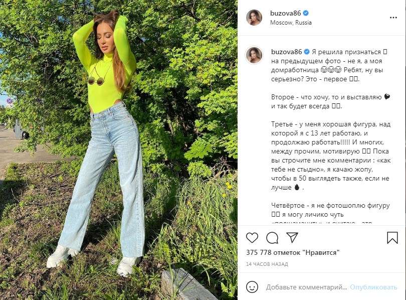
Task: View the 375 778 likes list
Action: [x=293, y=252]
